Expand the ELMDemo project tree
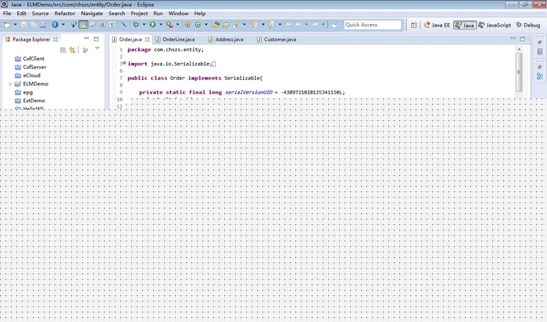 [10, 83]
